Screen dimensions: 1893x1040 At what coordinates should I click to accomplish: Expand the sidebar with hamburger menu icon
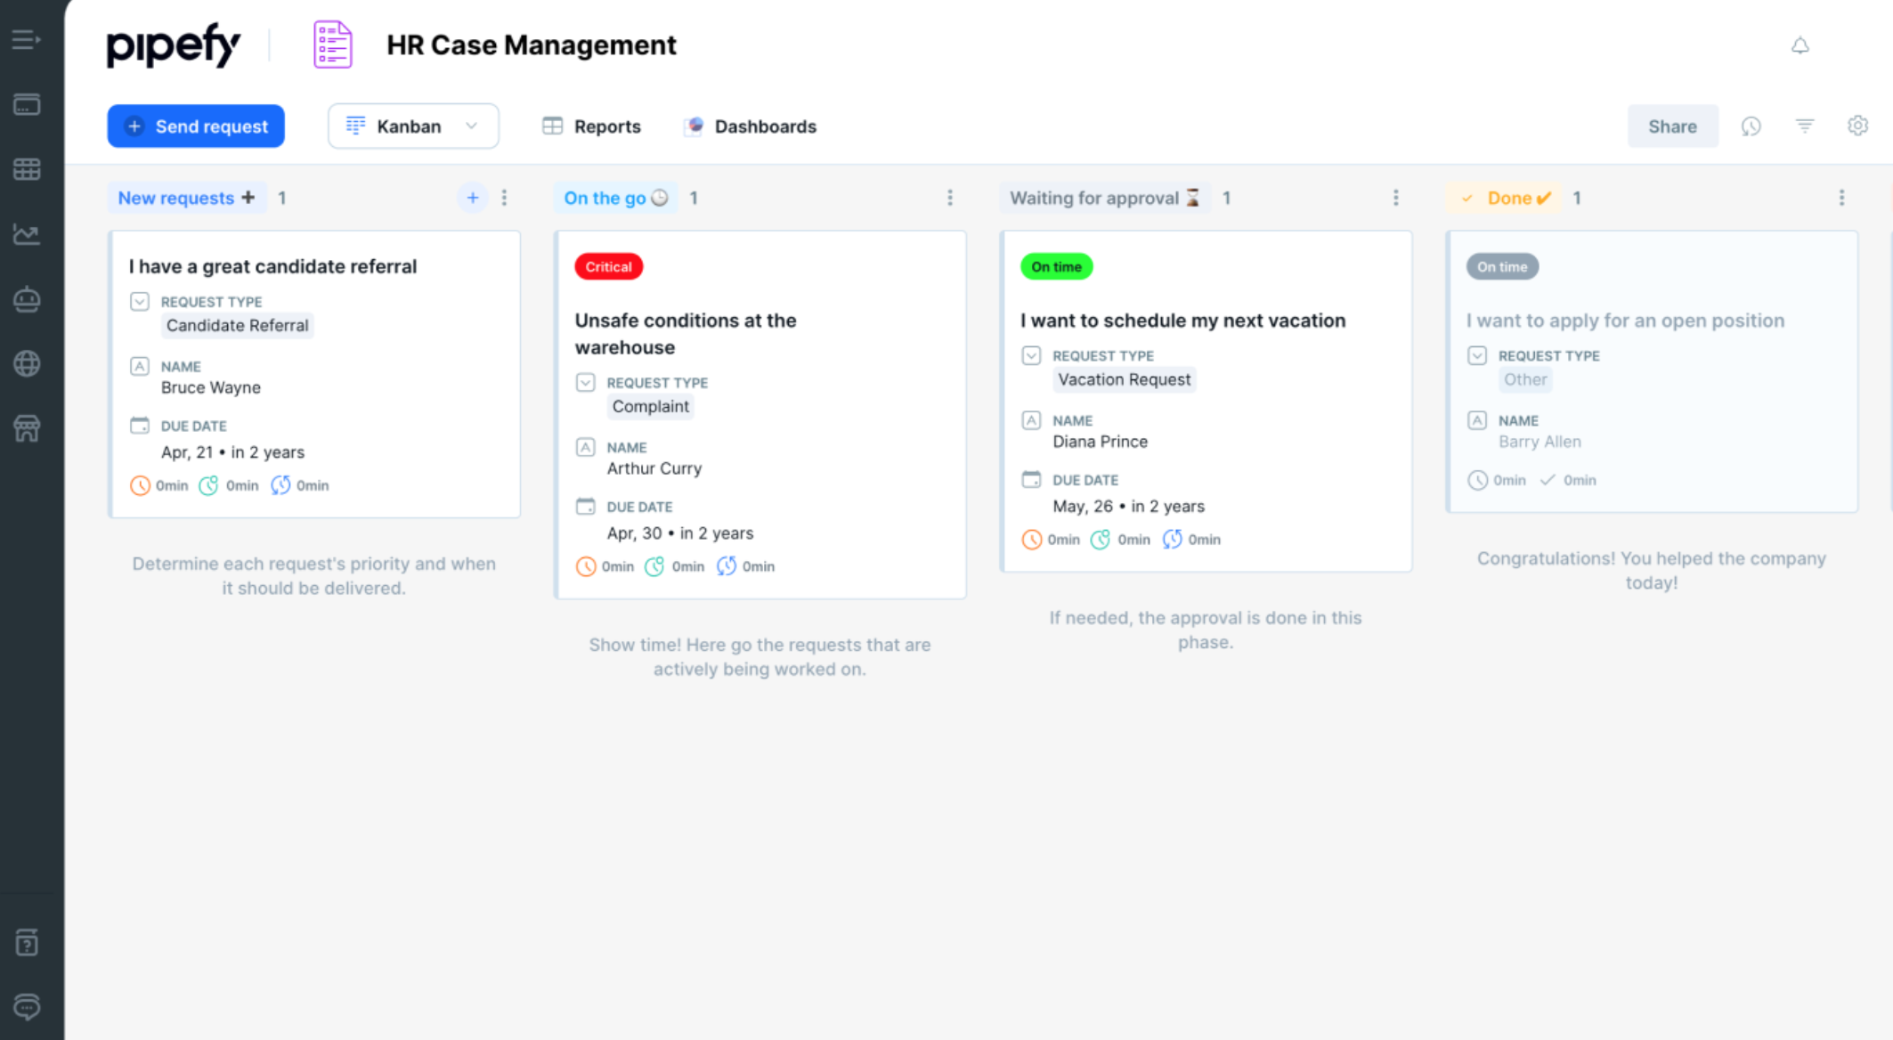point(27,40)
